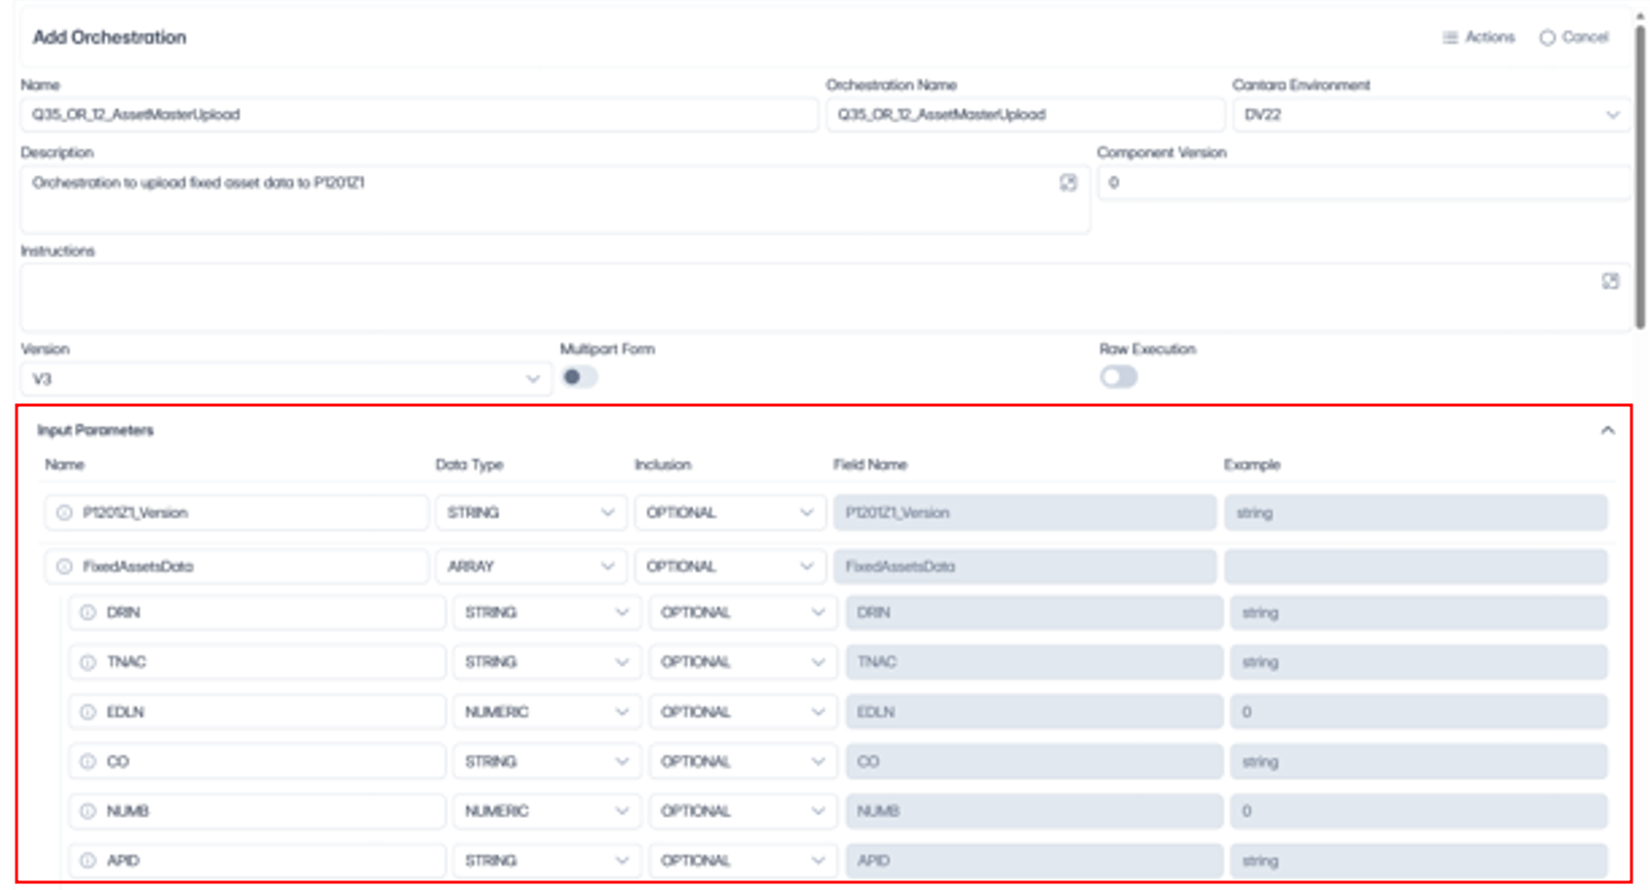Open Inclusion dropdown for P1201Z1_Version
The image size is (1650, 890).
tap(729, 512)
